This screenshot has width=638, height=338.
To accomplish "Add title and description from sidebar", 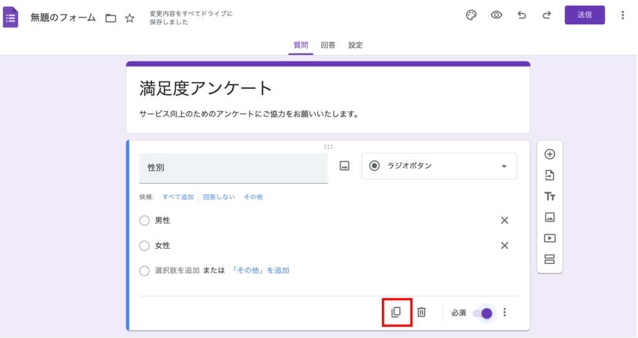I will coord(550,197).
